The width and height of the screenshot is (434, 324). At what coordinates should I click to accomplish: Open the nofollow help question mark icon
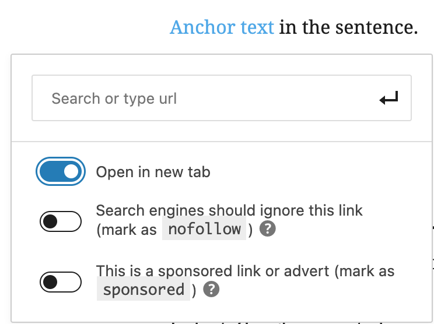pyautogui.click(x=267, y=229)
